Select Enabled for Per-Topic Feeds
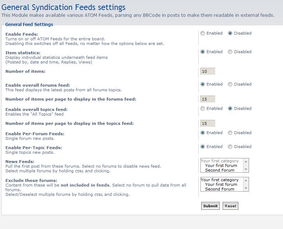Image resolution: width=283 pixels, height=229 pixels. click(x=203, y=147)
